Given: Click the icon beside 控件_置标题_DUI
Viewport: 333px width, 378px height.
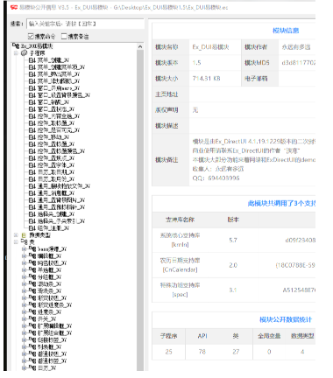Looking at the screenshot, I should click(x=32, y=144).
